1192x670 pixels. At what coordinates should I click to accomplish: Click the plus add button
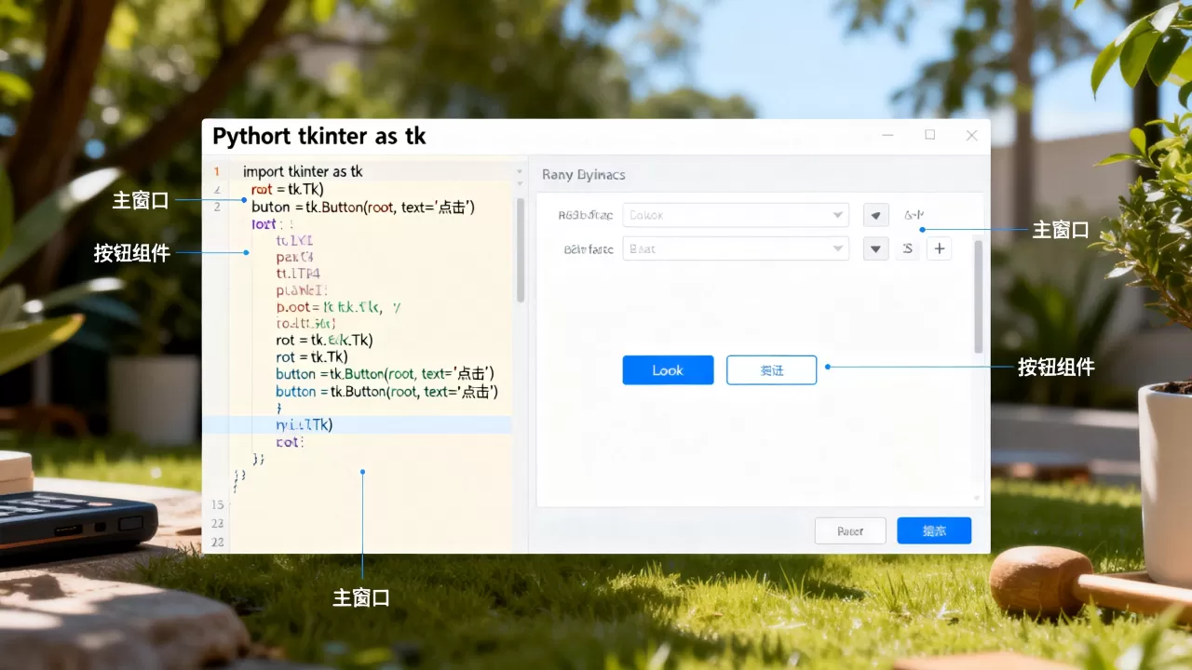point(939,248)
